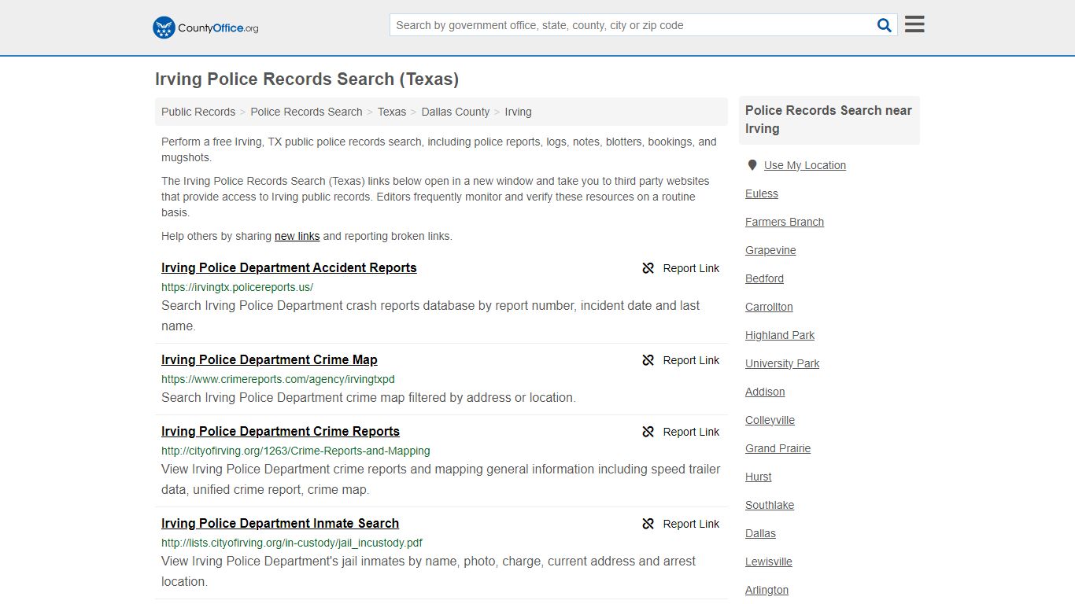
Task: Open Lewisville police records
Action: 769,562
